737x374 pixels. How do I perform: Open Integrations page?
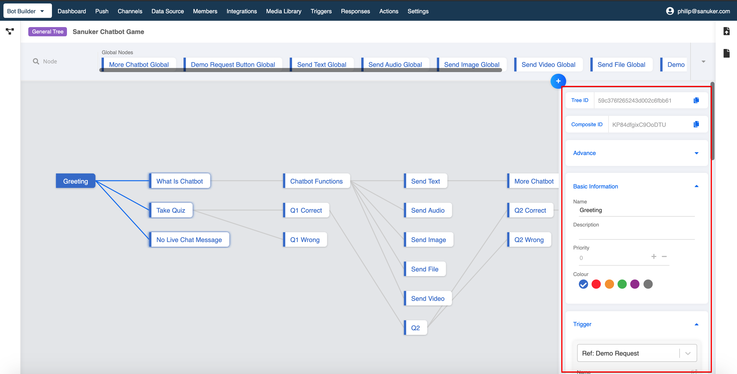[x=242, y=11]
